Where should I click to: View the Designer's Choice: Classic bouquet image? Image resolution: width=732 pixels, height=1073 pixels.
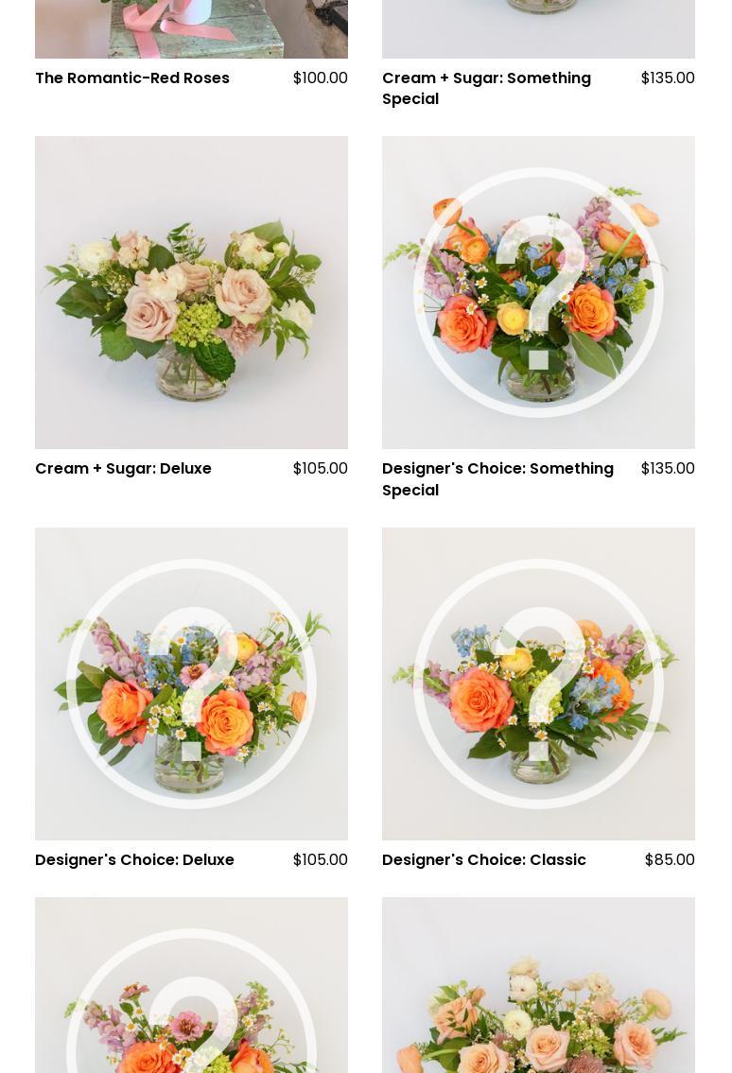pos(538,684)
